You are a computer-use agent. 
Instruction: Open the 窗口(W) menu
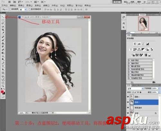(79, 5)
